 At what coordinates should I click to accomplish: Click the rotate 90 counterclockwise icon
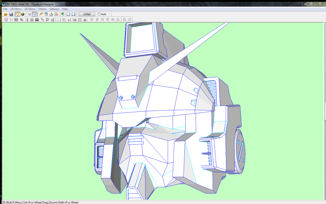pyautogui.click(x=124, y=20)
